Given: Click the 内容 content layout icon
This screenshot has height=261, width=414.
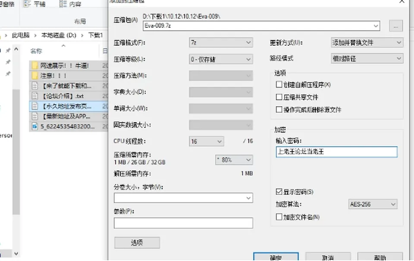Looking at the screenshot, I should tap(63, 4).
